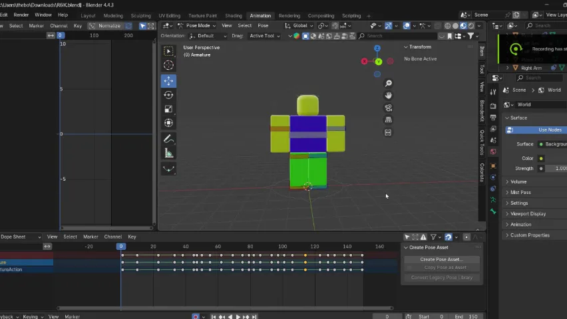This screenshot has height=319, width=567.
Task: Play the animation forward
Action: (238, 316)
